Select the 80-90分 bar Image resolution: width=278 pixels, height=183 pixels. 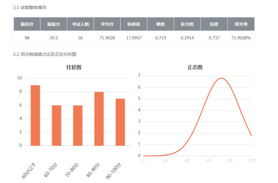point(99,119)
